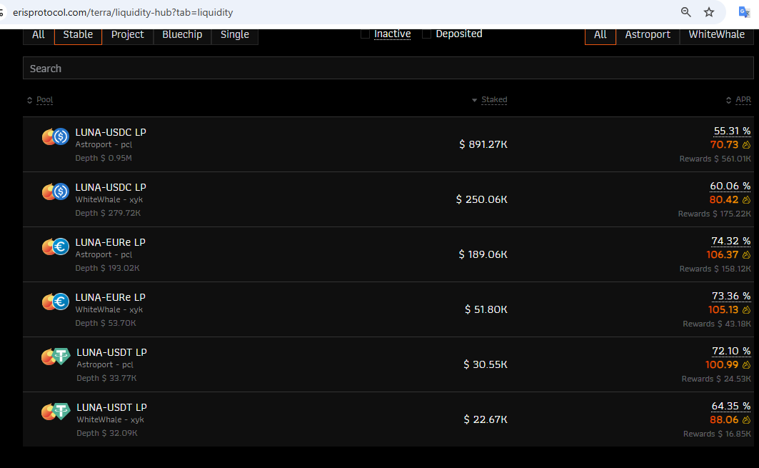Sort pools by Staked column header
This screenshot has height=468, width=759.
click(x=493, y=100)
